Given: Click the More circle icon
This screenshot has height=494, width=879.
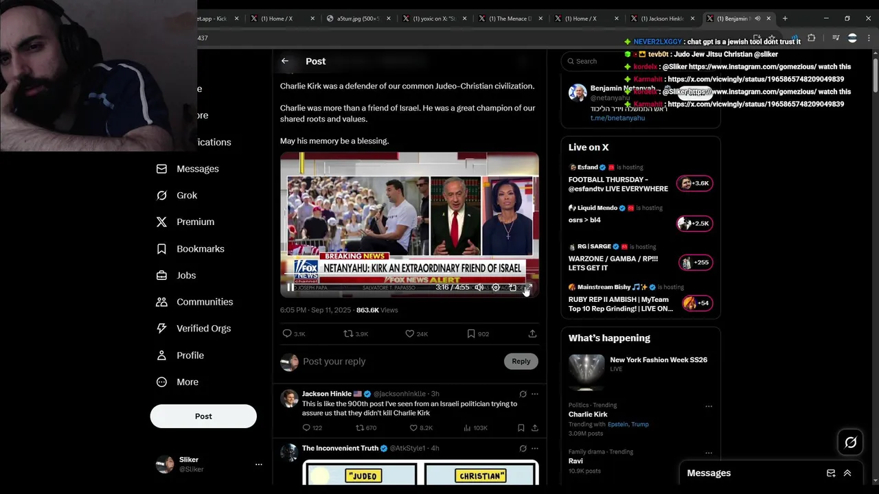Looking at the screenshot, I should click(161, 382).
